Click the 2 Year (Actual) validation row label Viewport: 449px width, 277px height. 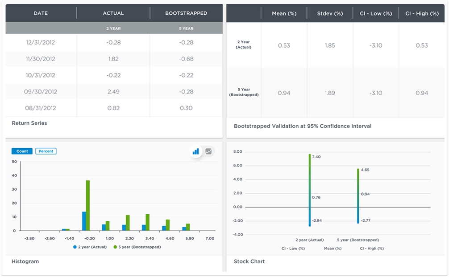pyautogui.click(x=244, y=45)
